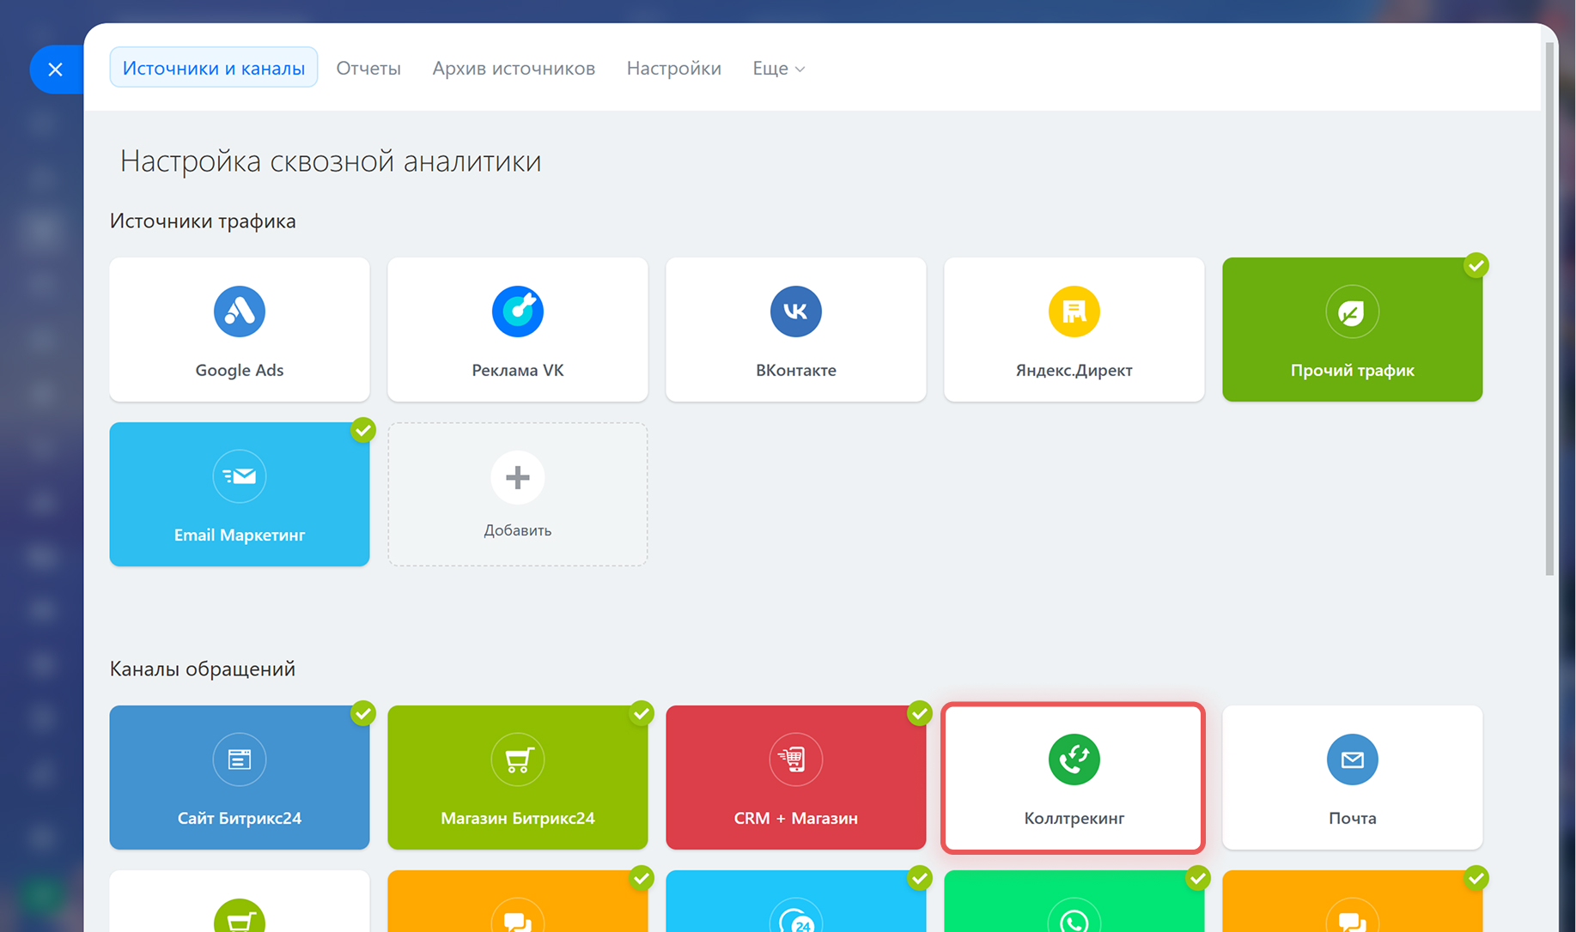
Task: Click the Прочий трафик leaf icon
Action: tap(1353, 312)
